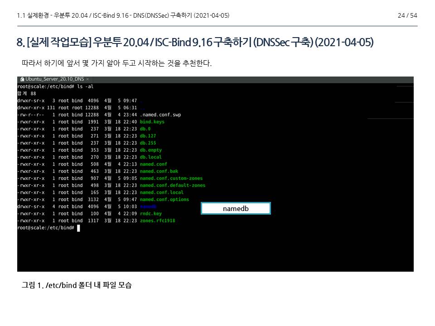Click the named.conf.default-zones file name
This screenshot has width=435, height=326.
coord(173,186)
